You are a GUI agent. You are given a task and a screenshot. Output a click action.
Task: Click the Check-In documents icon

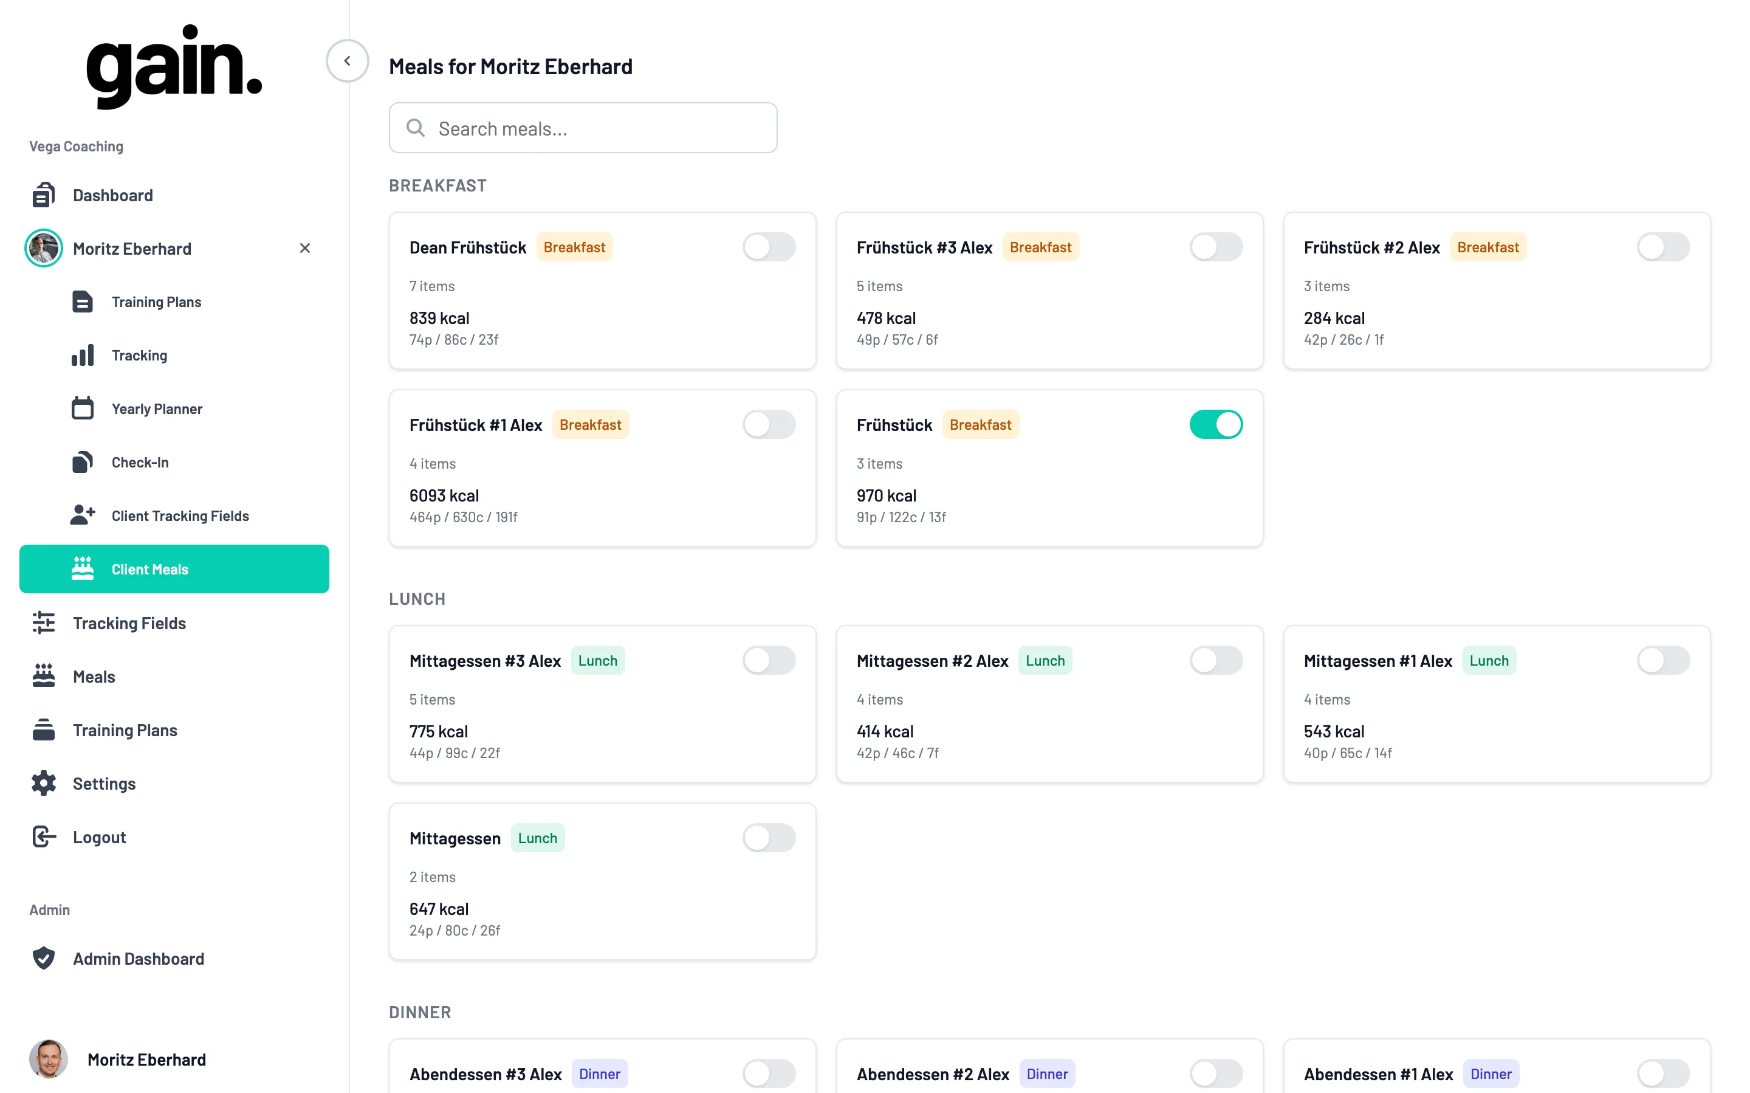pos(83,463)
